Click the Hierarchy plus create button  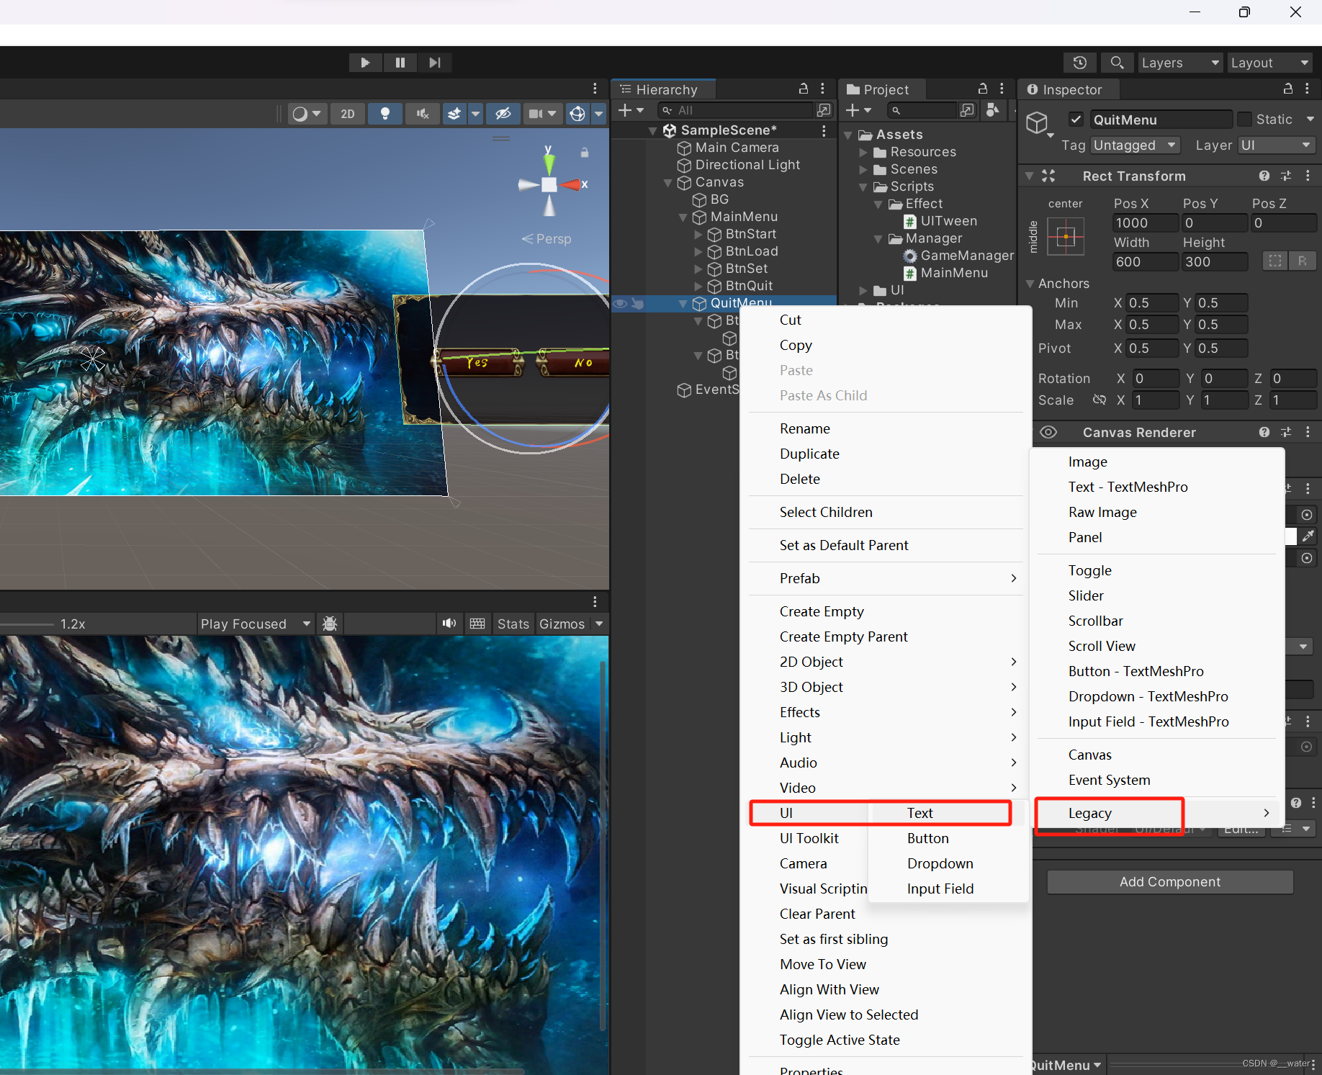tap(631, 110)
